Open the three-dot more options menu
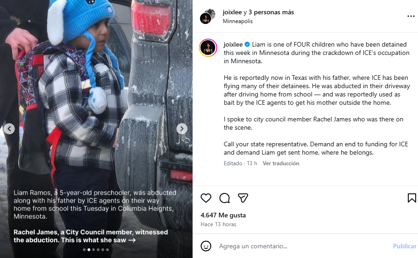Viewport: 418px width, 258px height. point(411,17)
